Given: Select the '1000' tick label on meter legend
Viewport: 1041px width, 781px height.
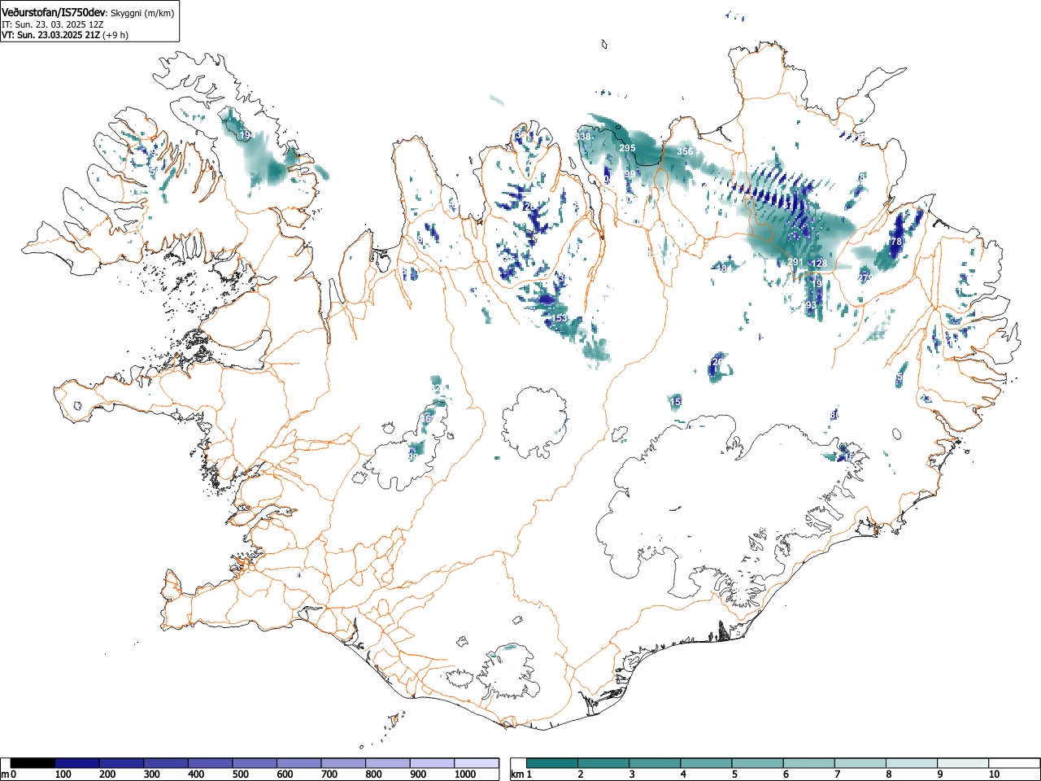Looking at the screenshot, I should tap(464, 774).
